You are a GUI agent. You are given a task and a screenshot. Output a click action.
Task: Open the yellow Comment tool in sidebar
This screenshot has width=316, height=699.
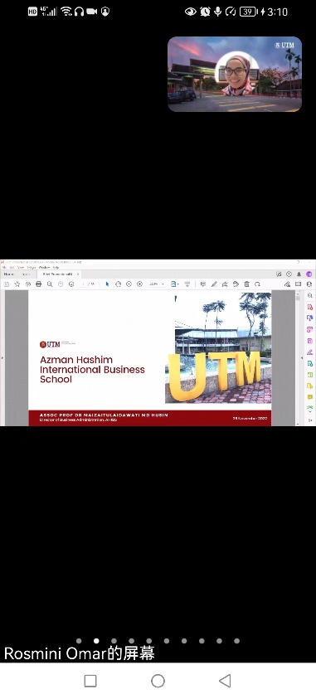(309, 396)
